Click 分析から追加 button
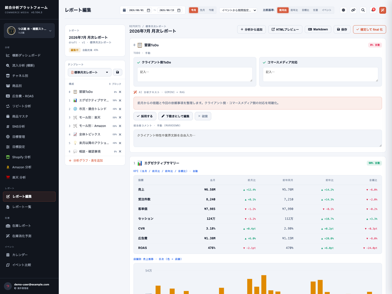 click(252, 29)
